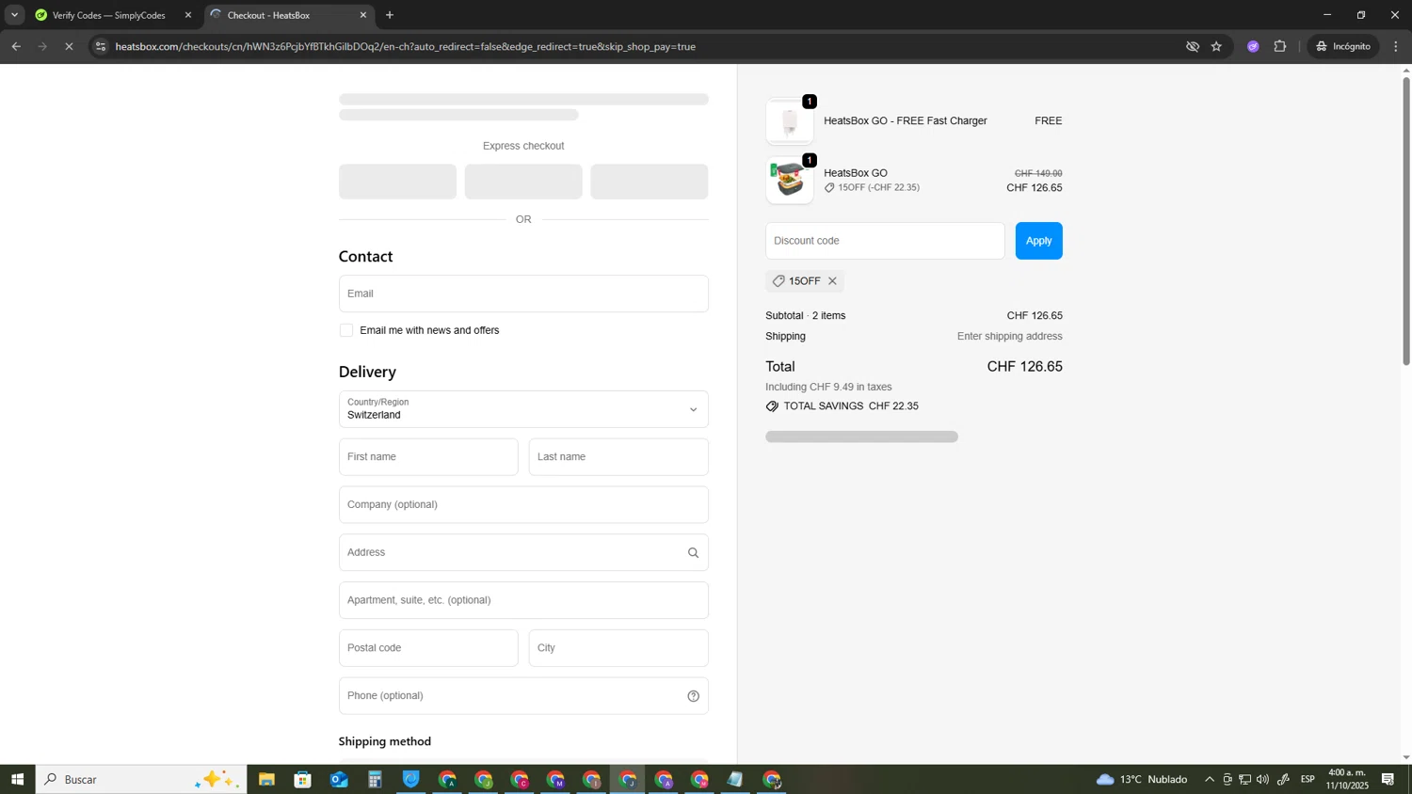Click the Fast Charger product thumbnail

pyautogui.click(x=790, y=121)
